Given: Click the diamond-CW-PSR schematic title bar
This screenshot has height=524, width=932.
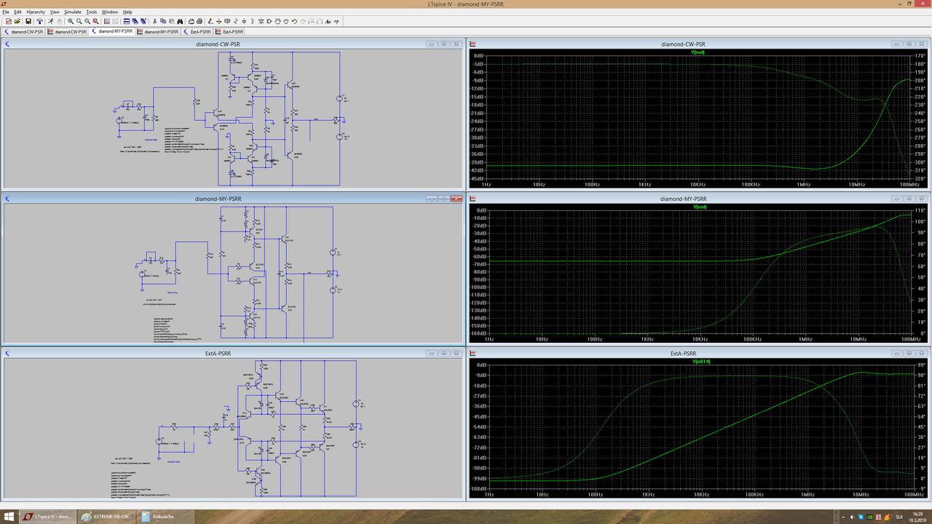Looking at the screenshot, I should [x=217, y=44].
